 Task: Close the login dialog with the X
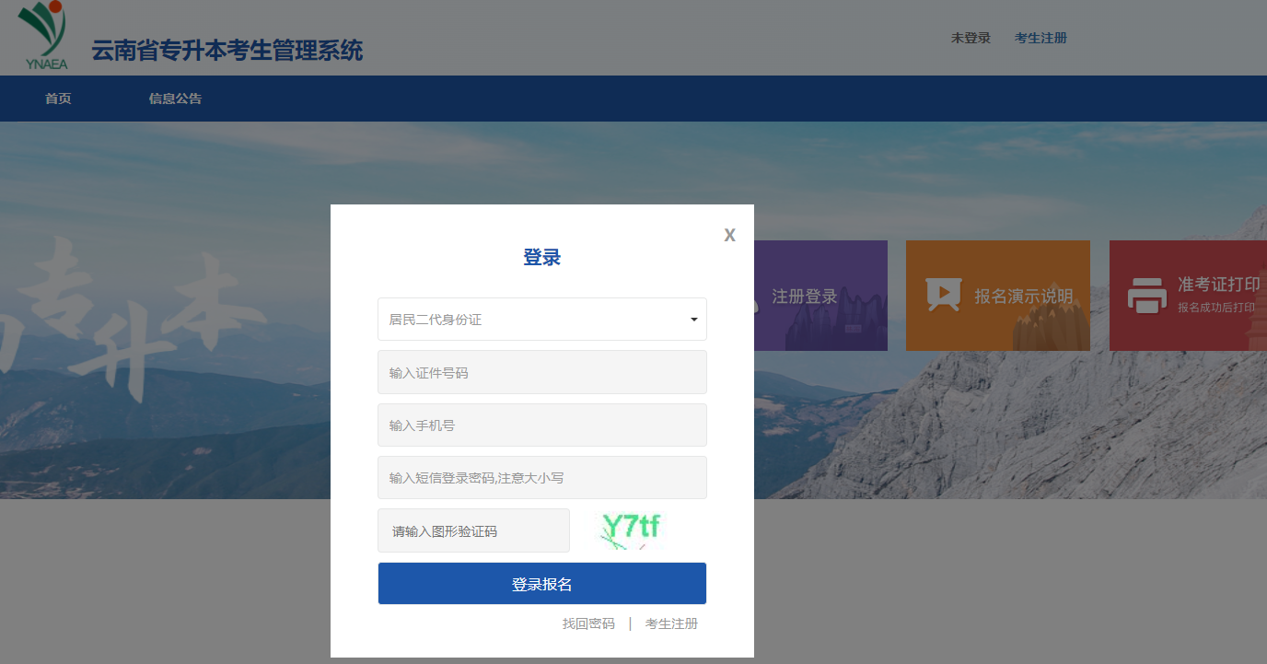coord(729,235)
